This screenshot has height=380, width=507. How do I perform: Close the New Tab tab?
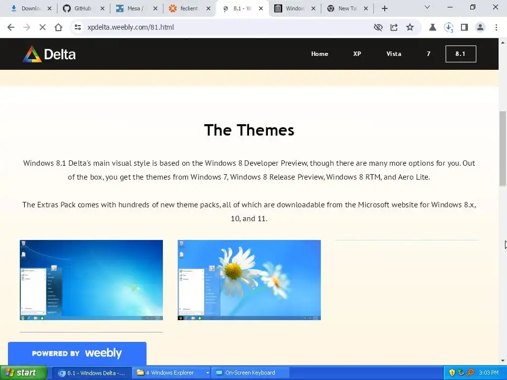point(366,8)
